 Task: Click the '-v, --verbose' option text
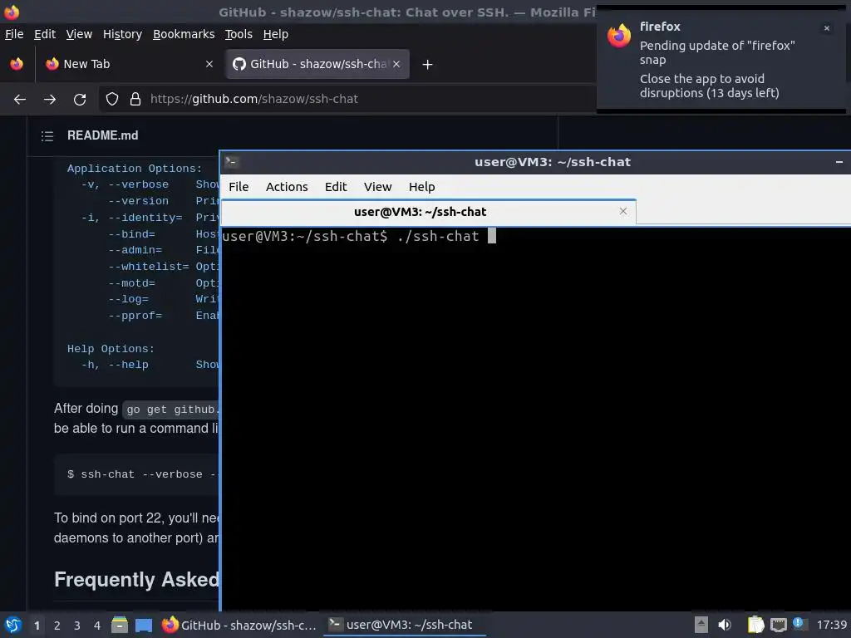point(125,184)
